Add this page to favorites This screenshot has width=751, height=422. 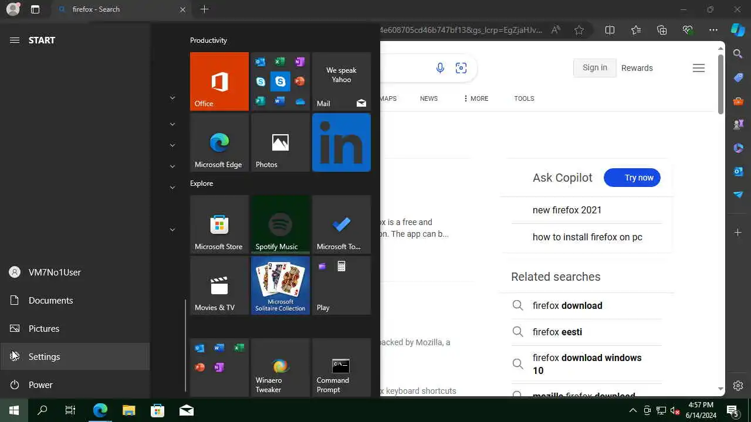click(x=579, y=30)
